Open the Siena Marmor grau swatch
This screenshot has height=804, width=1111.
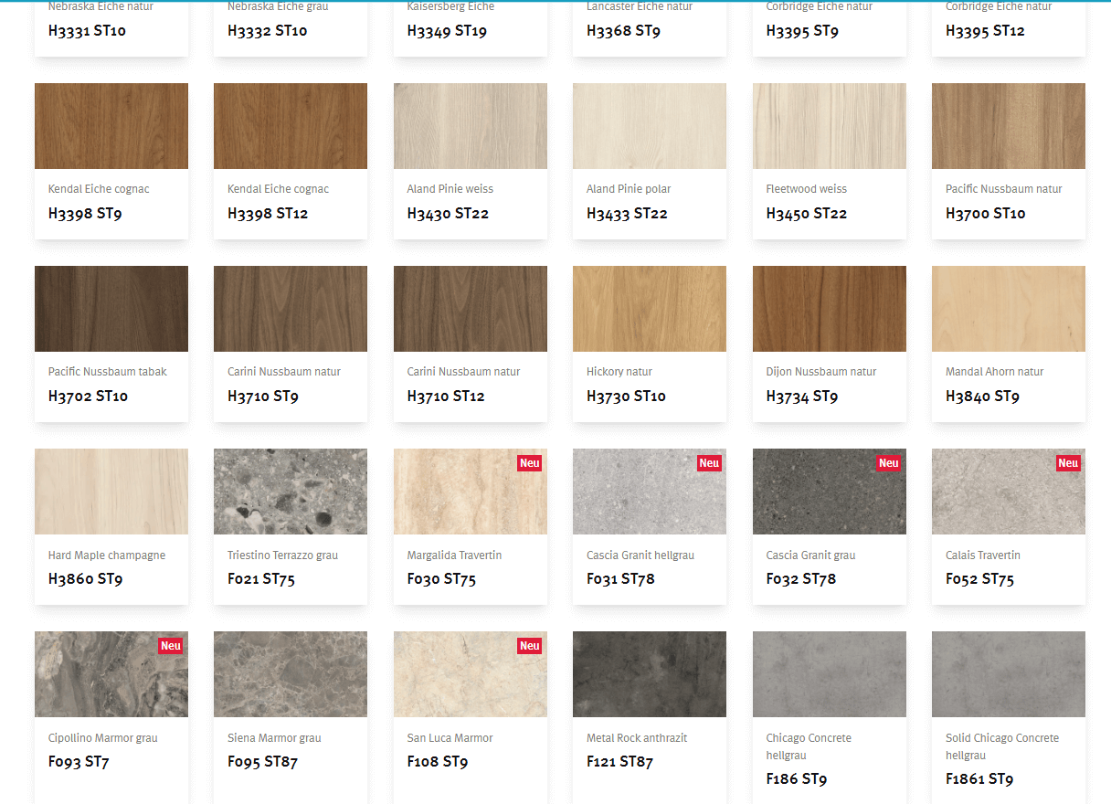[x=291, y=674]
